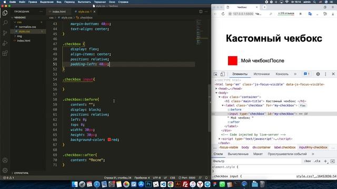Image resolution: width=337 pixels, height=189 pixels.
Task: Switch to the Вычисленные styles tab
Action: click(x=238, y=154)
